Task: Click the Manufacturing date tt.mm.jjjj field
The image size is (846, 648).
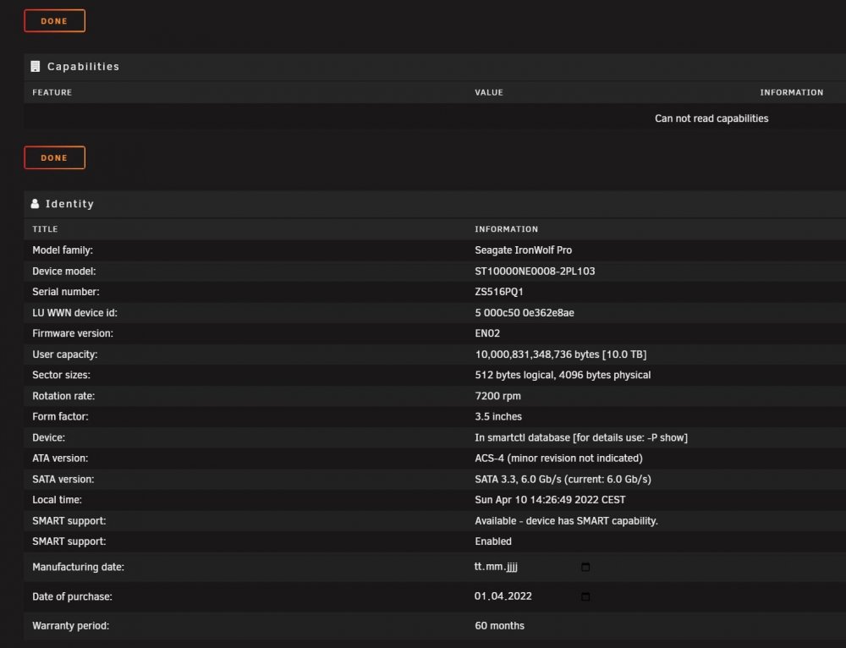Action: click(531, 567)
